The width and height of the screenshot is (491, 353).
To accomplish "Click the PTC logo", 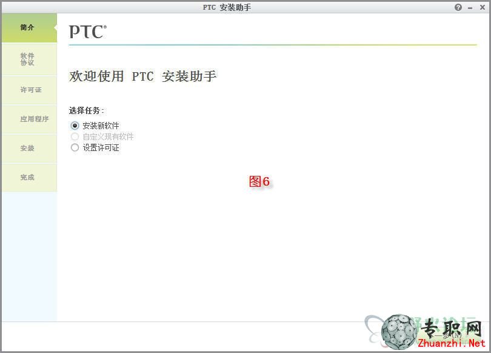I will pos(88,32).
